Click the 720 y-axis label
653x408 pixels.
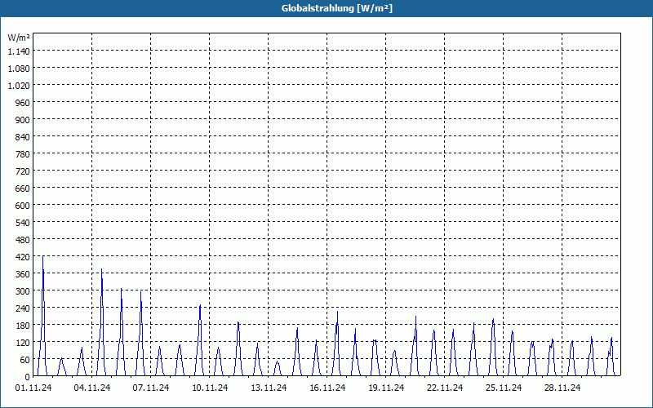tap(23, 171)
